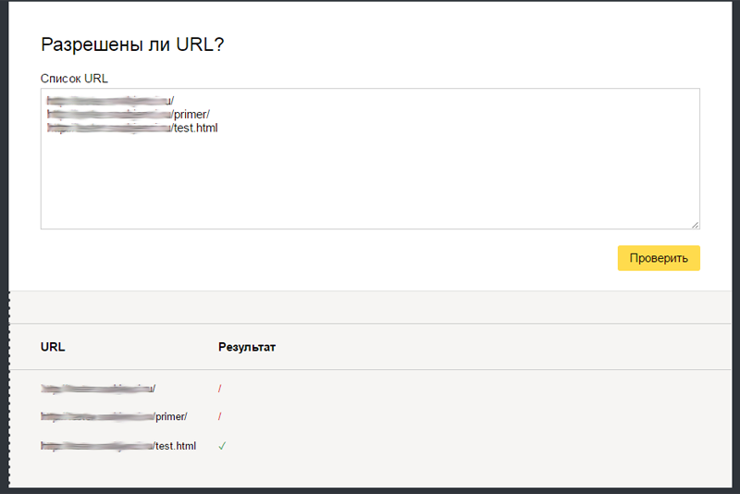Viewport: 740px width, 494px height.
Task: Click the red slash result for the root URL
Action: tap(220, 389)
